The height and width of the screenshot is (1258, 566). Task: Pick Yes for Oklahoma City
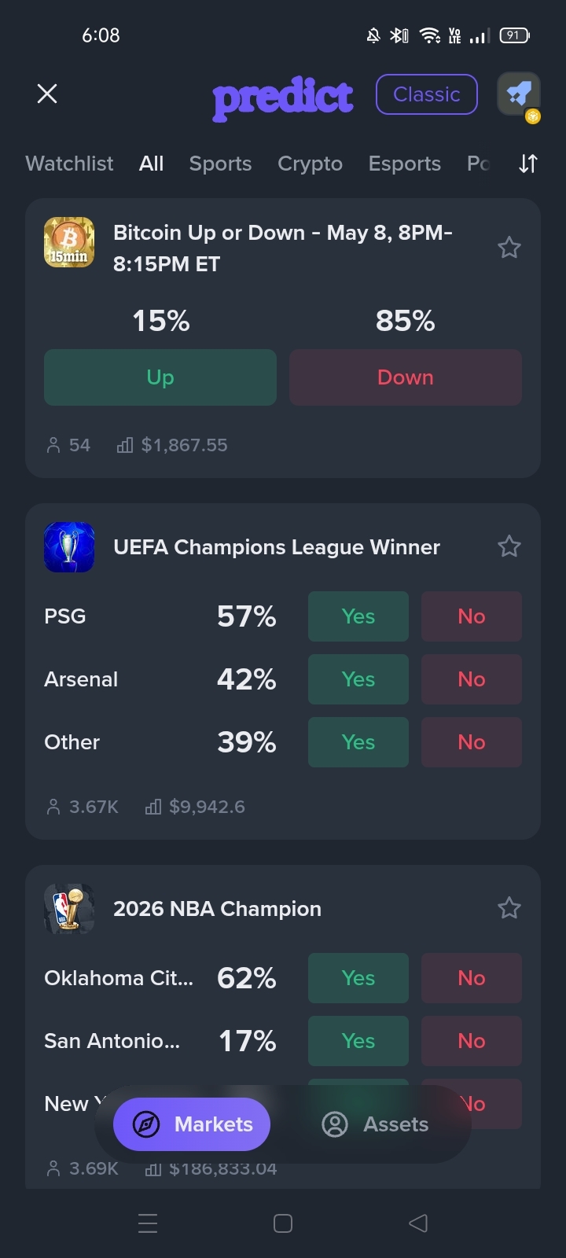pos(358,978)
